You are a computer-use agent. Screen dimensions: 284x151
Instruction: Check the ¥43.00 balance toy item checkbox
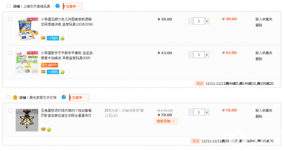[x=10, y=53]
